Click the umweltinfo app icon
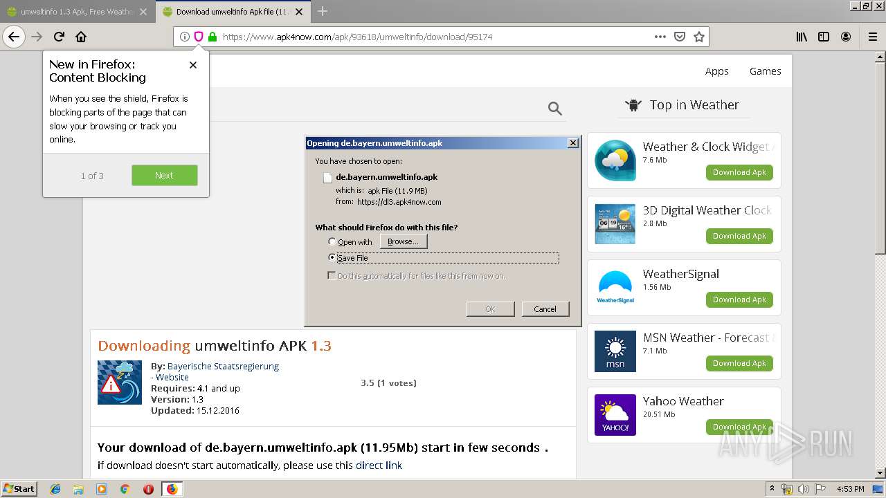886x498 pixels. pyautogui.click(x=120, y=382)
